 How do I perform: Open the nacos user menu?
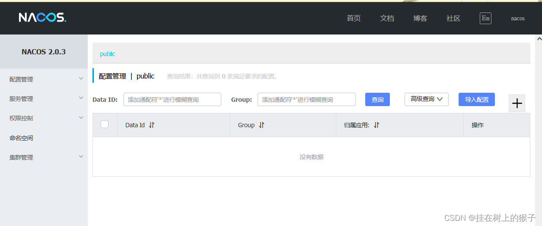point(518,19)
